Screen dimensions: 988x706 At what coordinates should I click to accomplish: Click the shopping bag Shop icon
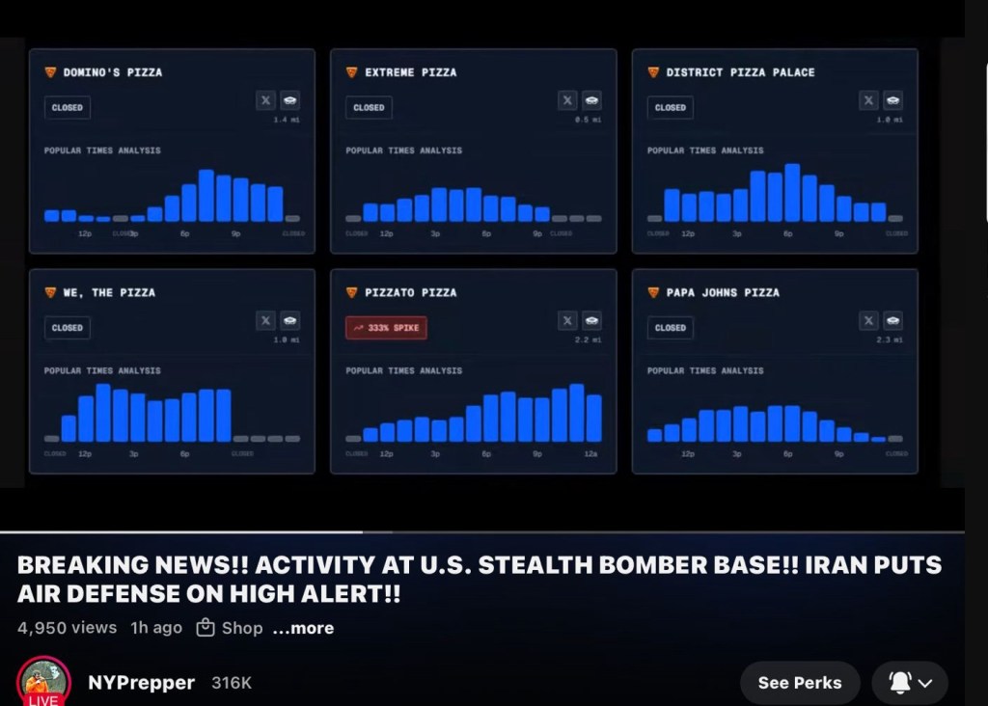click(205, 628)
